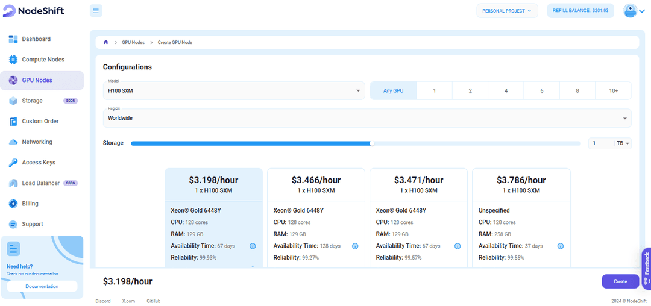651x306 pixels.
Task: Open the Model H100 SXM dropdown
Action: point(234,90)
